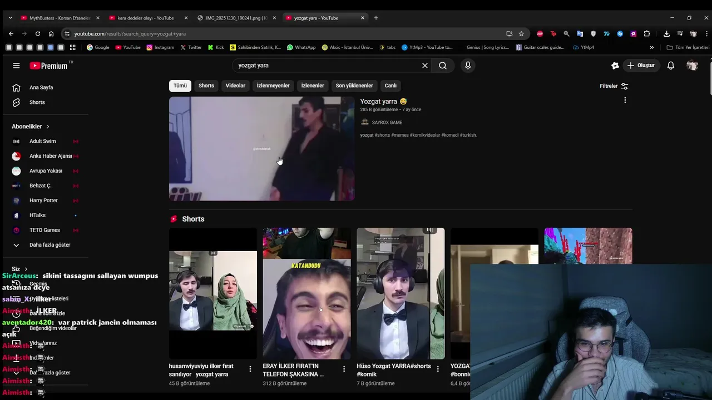This screenshot has height=400, width=712.
Task: Switch to kara dedeler olayı browser tab
Action: [145, 18]
